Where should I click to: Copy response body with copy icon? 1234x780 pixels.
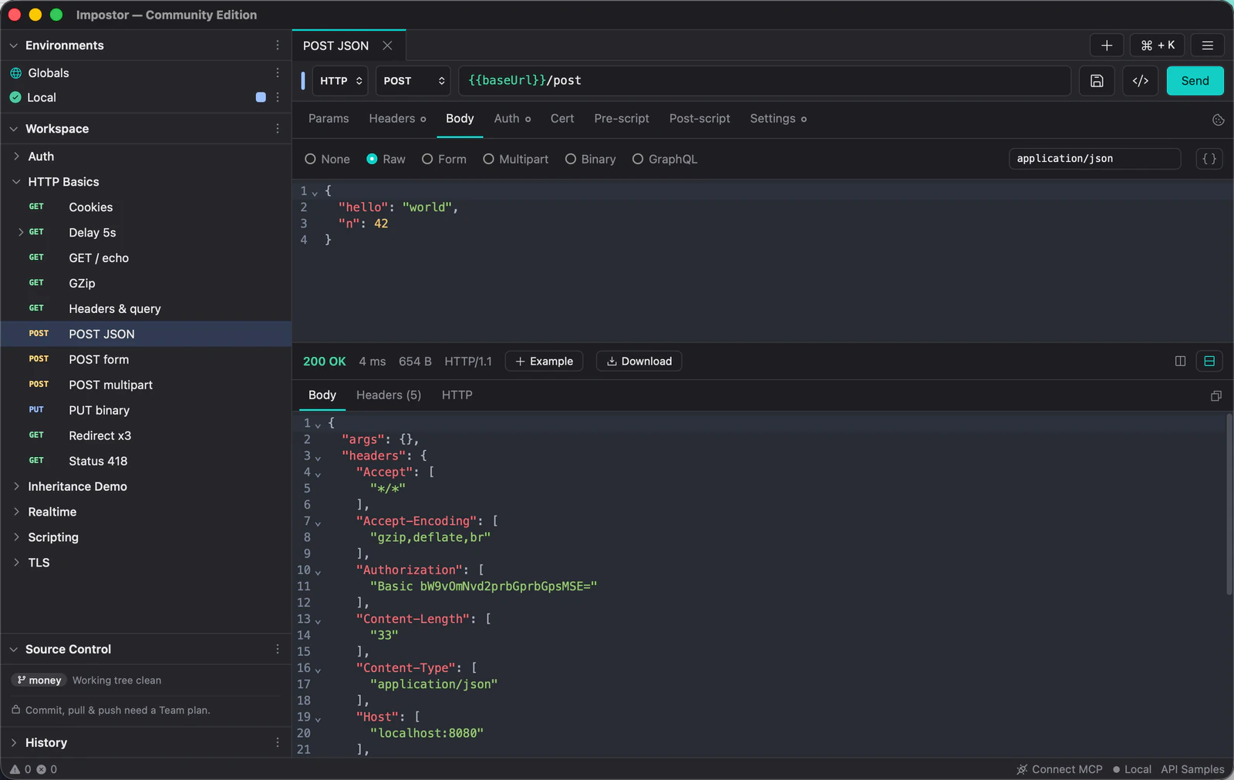(x=1216, y=395)
